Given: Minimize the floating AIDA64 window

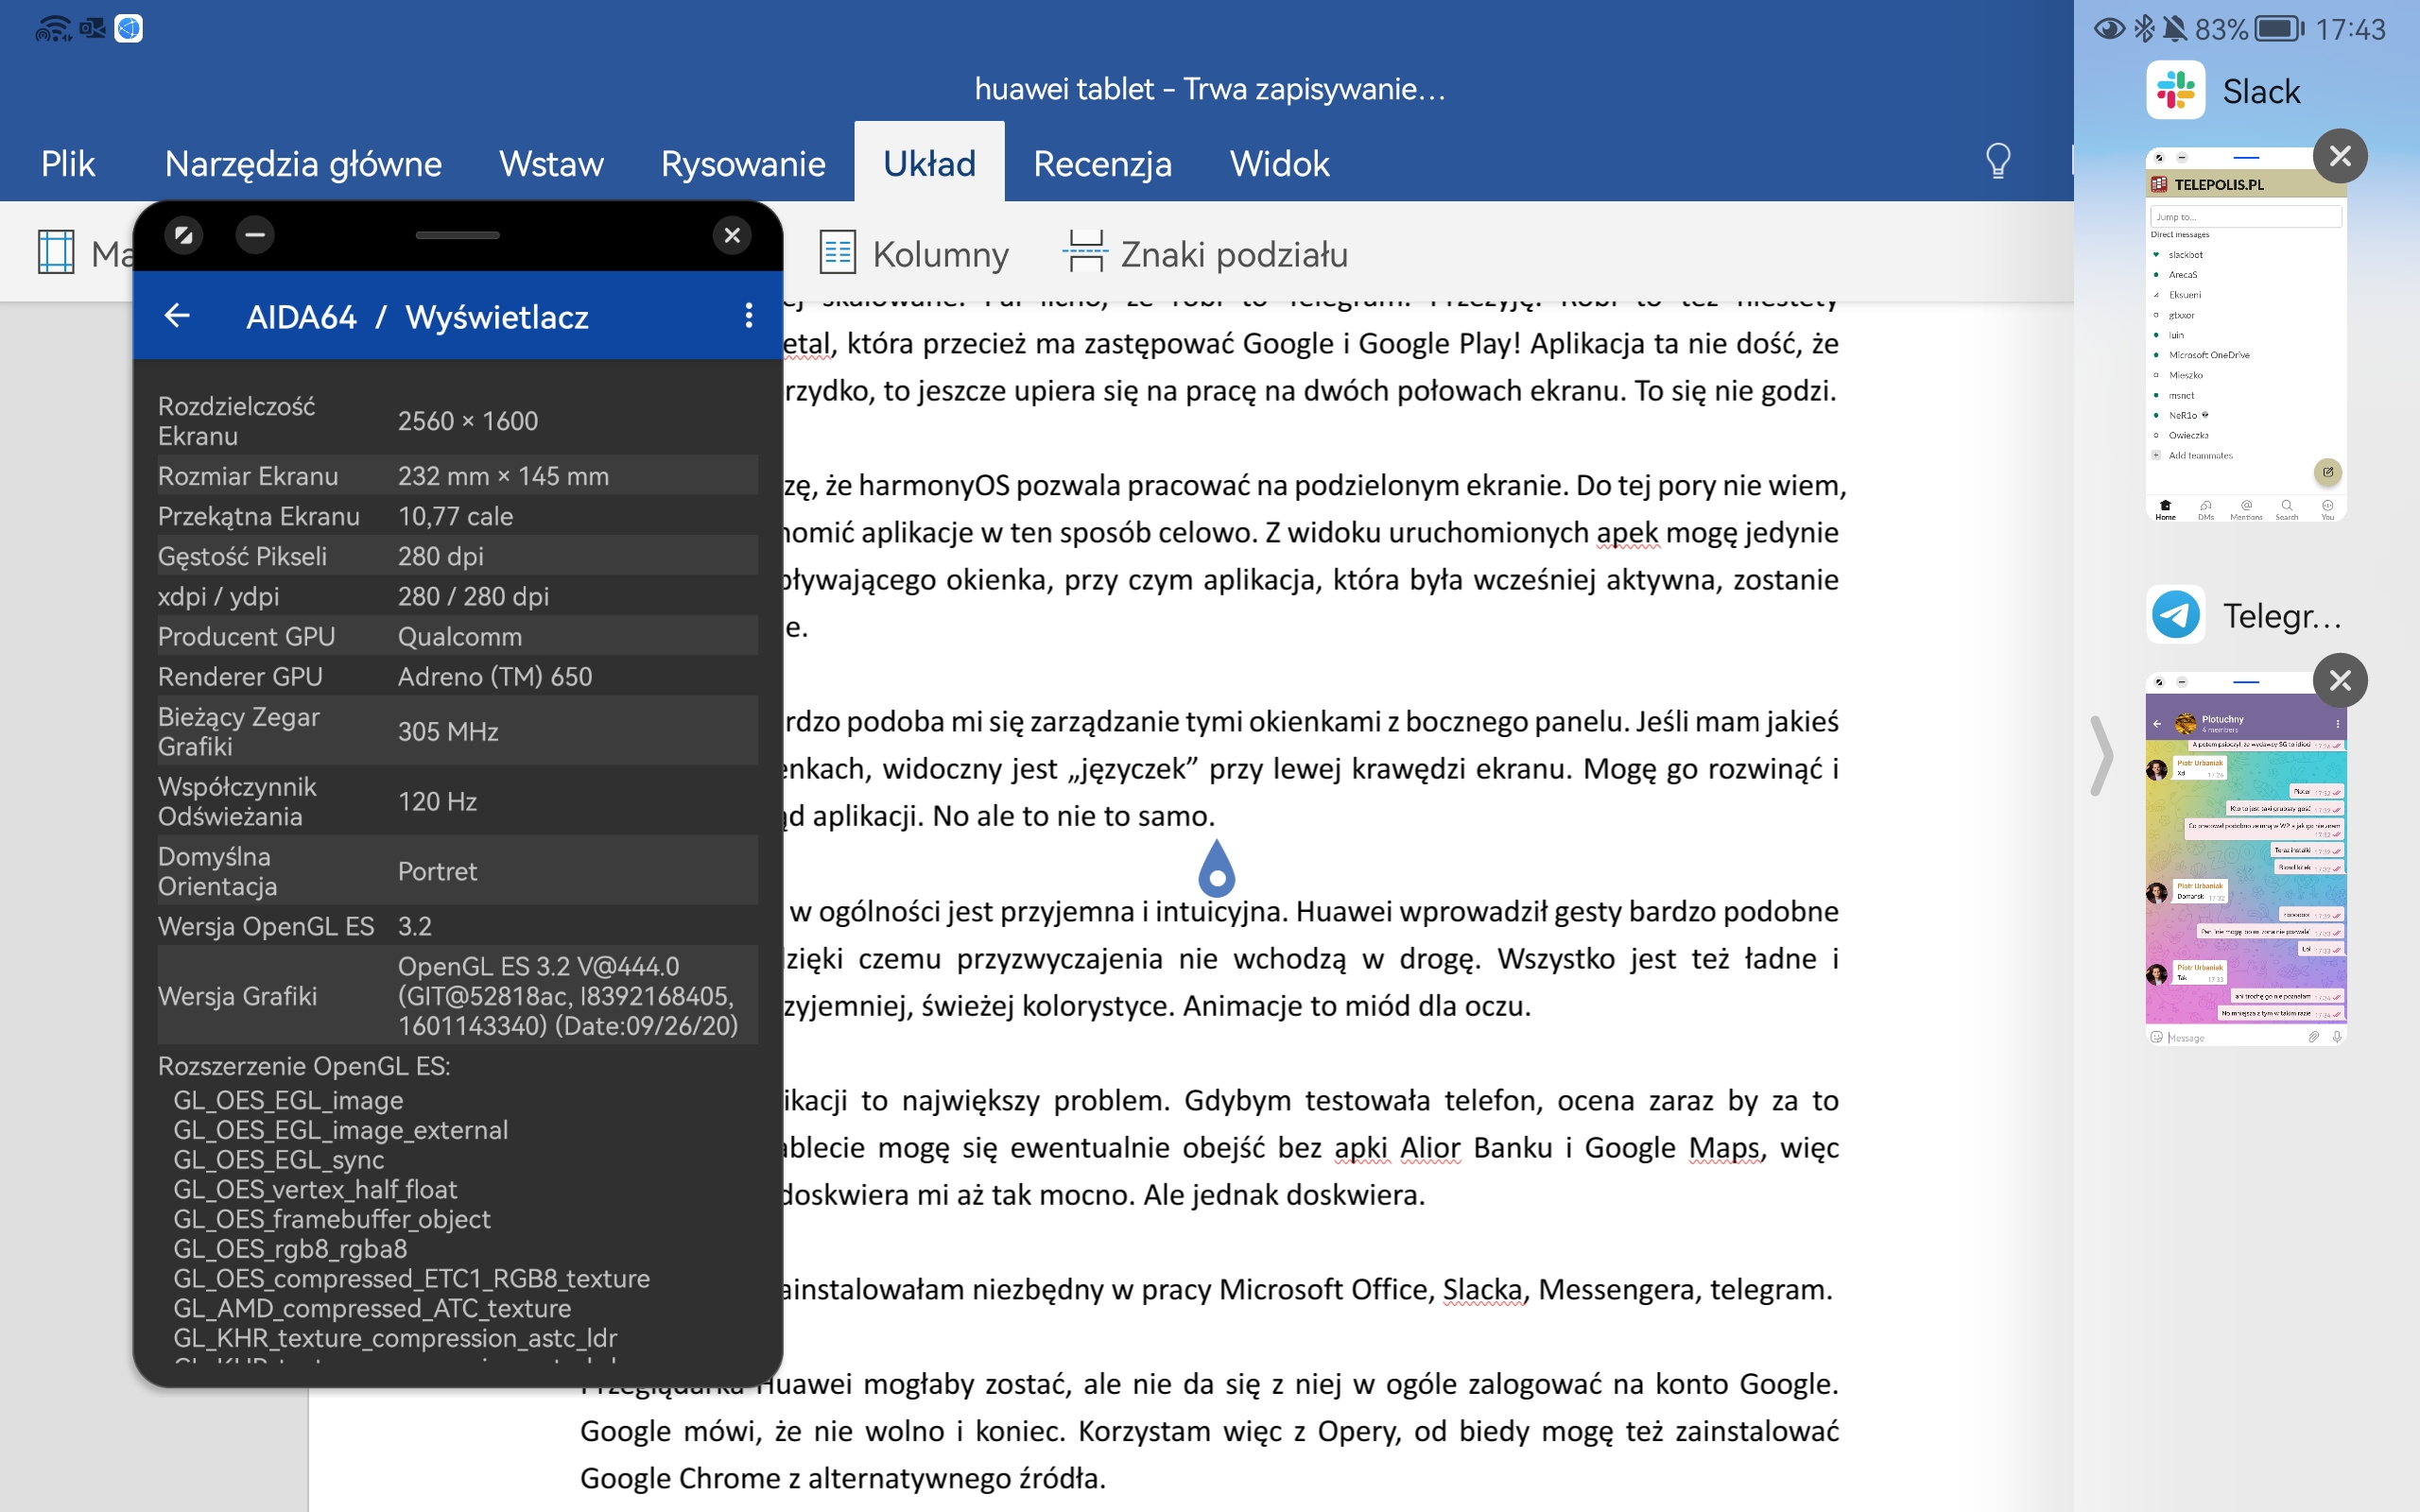Looking at the screenshot, I should pyautogui.click(x=255, y=235).
